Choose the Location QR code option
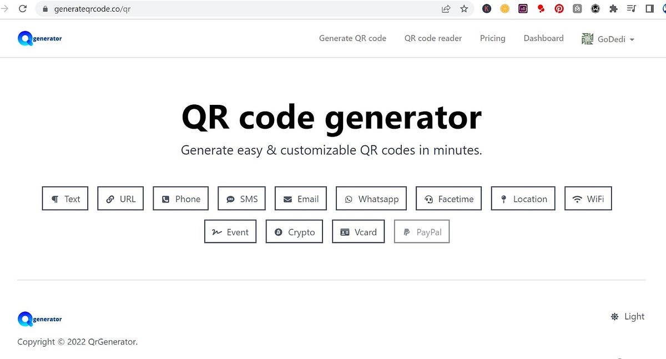The height and width of the screenshot is (359, 666). pos(523,198)
